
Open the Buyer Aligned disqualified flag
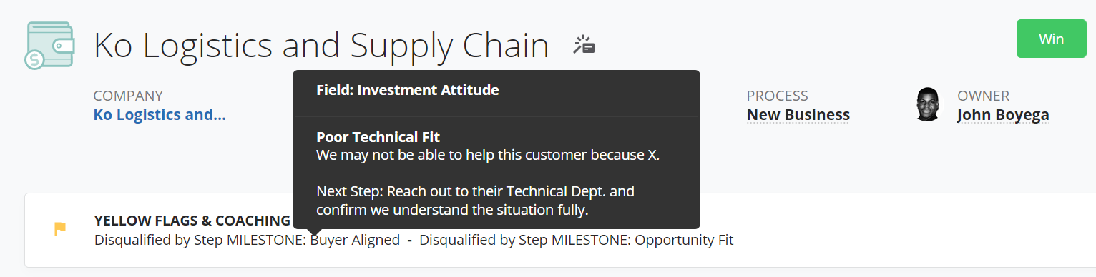[x=247, y=240]
